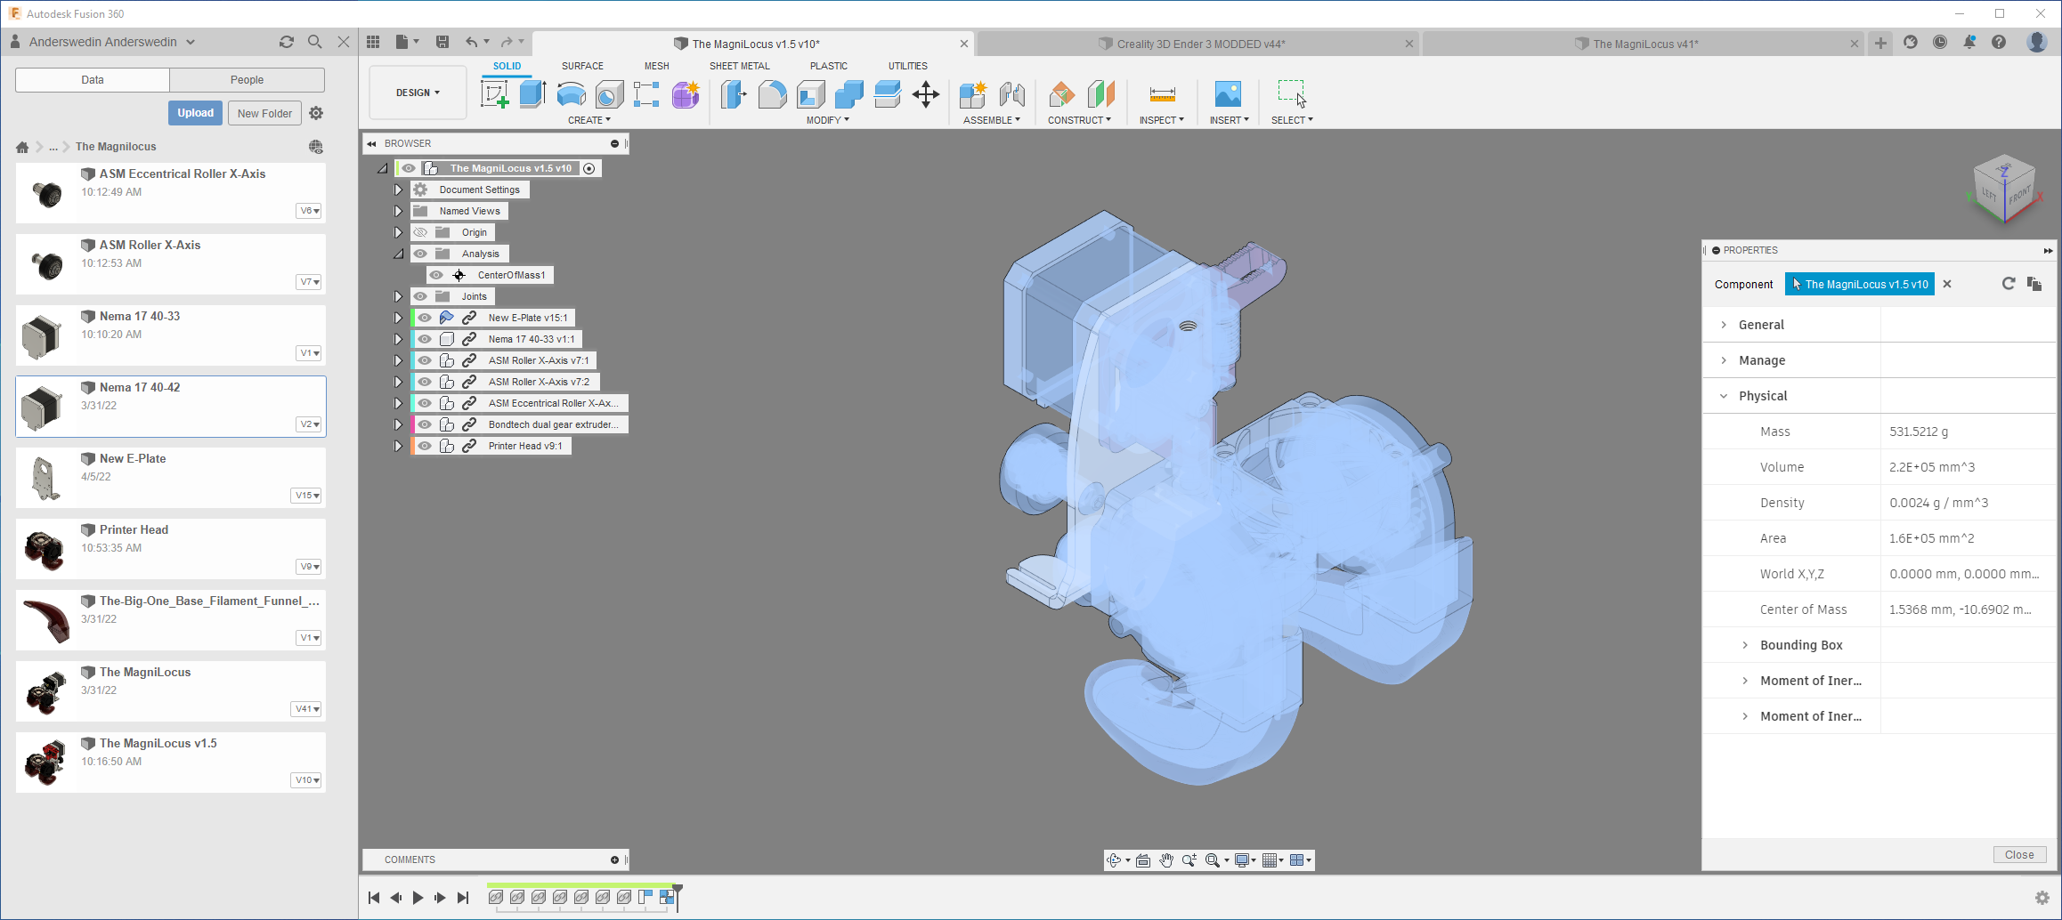This screenshot has height=920, width=2062.
Task: Select the Measure inspect tool
Action: pyautogui.click(x=1162, y=93)
